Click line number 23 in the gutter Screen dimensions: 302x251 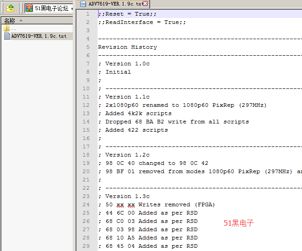pyautogui.click(x=86, y=196)
